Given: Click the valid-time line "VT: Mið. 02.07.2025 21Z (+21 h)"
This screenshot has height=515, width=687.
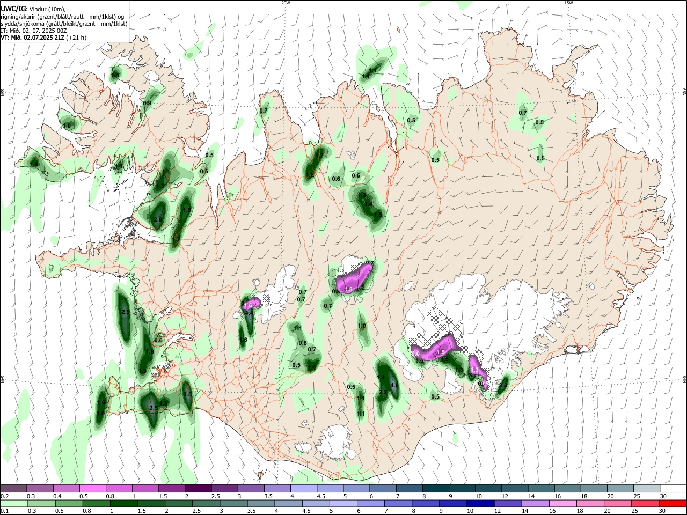Looking at the screenshot, I should pyautogui.click(x=43, y=38).
